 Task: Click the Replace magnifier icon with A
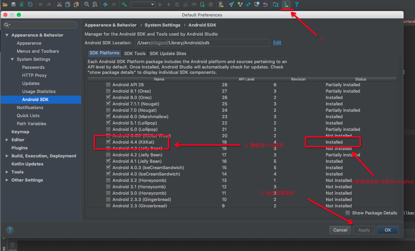[95, 4]
